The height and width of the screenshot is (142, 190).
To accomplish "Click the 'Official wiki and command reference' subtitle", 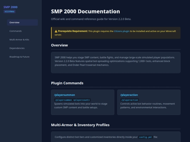I will (91, 19).
